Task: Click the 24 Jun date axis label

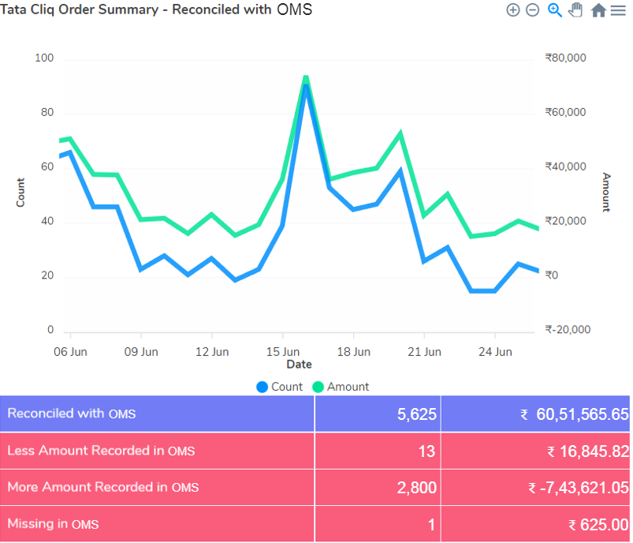Action: pos(495,352)
